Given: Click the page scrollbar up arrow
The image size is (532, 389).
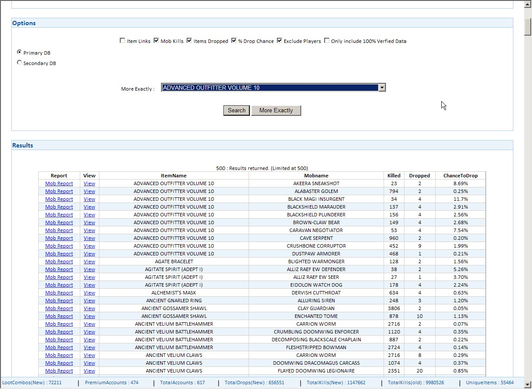Looking at the screenshot, I should 528,4.
